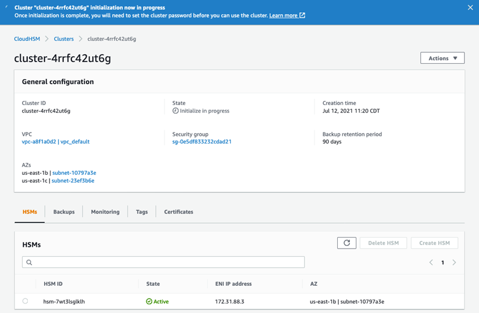The height and width of the screenshot is (313, 479).
Task: Switch to the Certificates tab
Action: pos(178,212)
